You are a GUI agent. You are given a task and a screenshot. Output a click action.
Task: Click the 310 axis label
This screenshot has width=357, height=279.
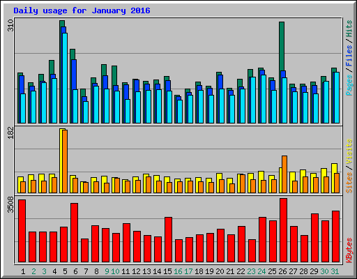click(10, 25)
